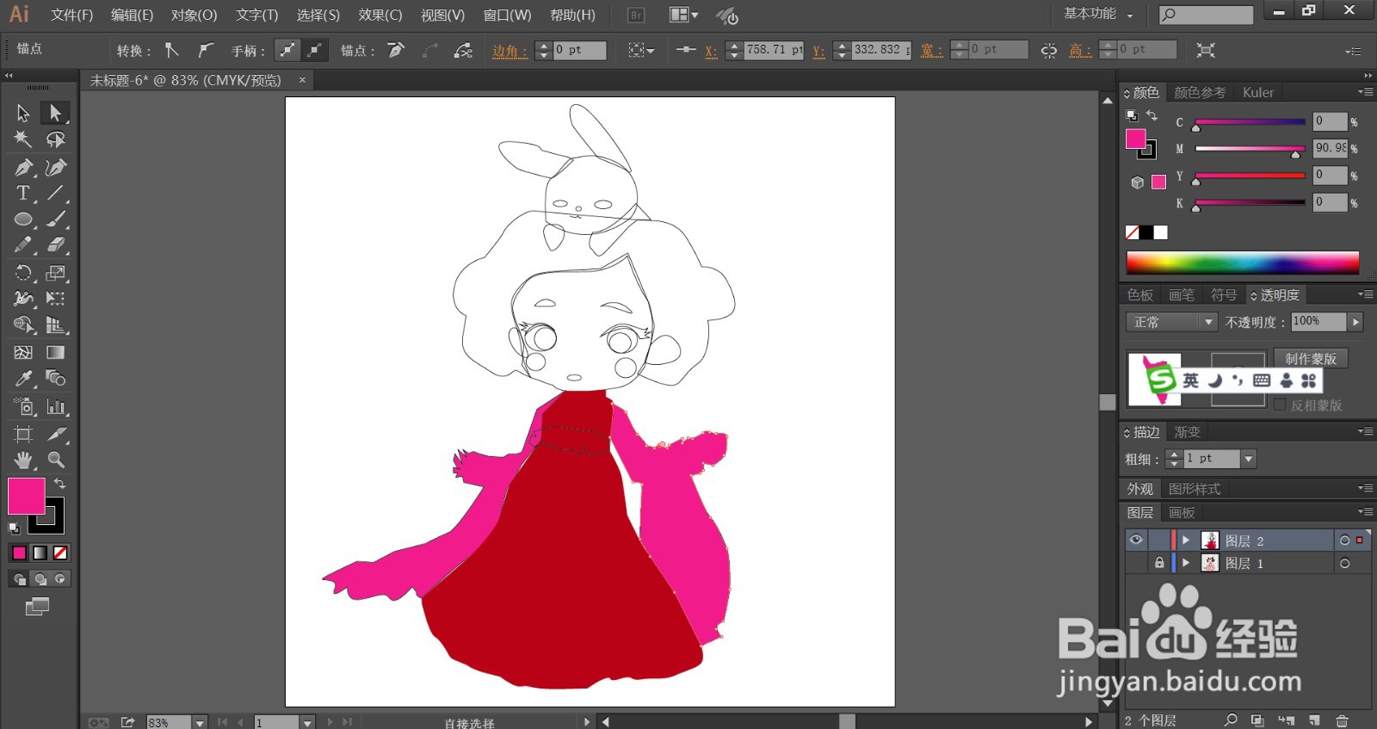Select the Mesh tool

tap(23, 352)
